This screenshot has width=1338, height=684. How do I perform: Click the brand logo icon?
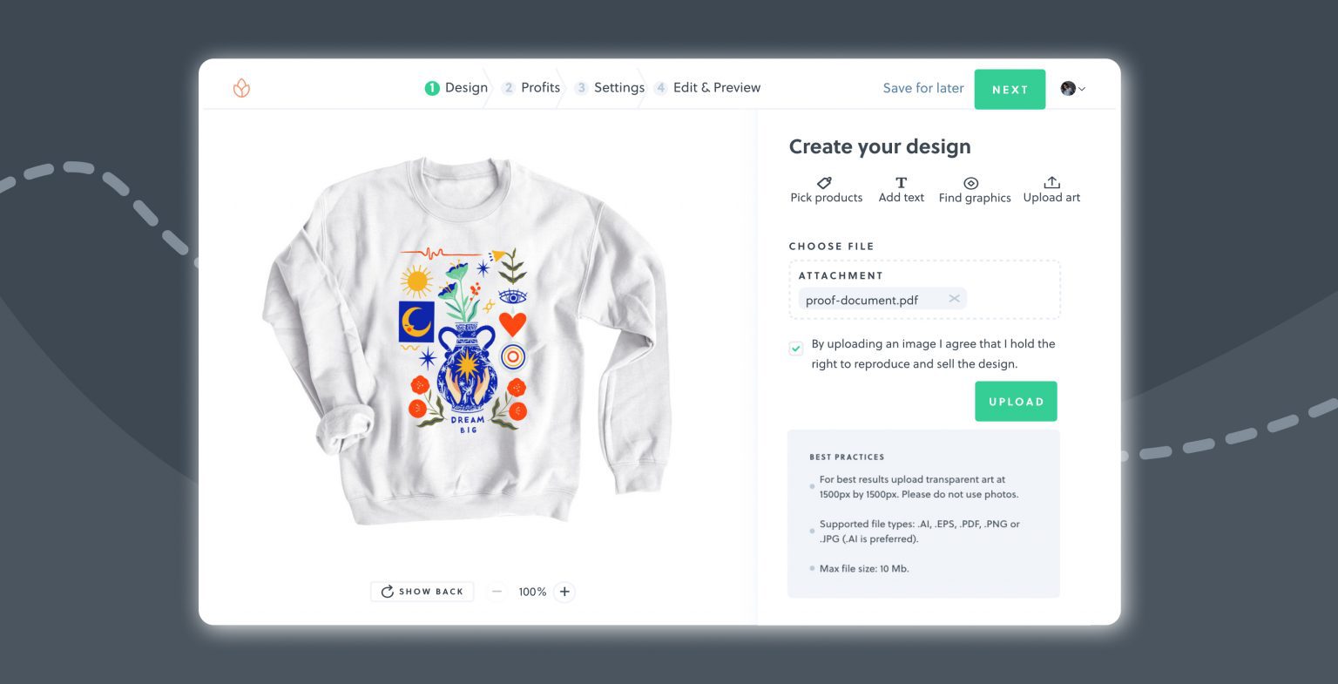click(x=241, y=88)
